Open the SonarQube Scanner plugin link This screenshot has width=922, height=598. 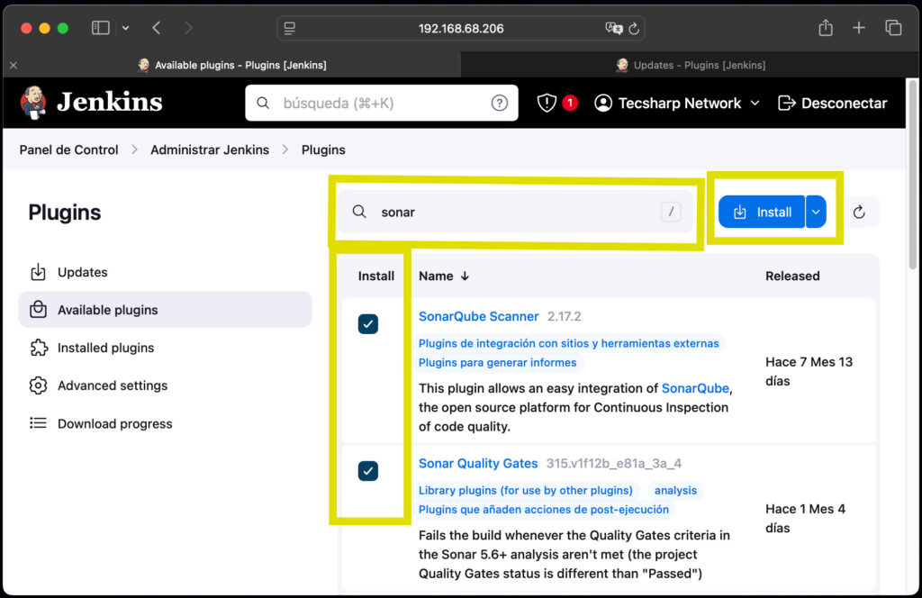[479, 316]
